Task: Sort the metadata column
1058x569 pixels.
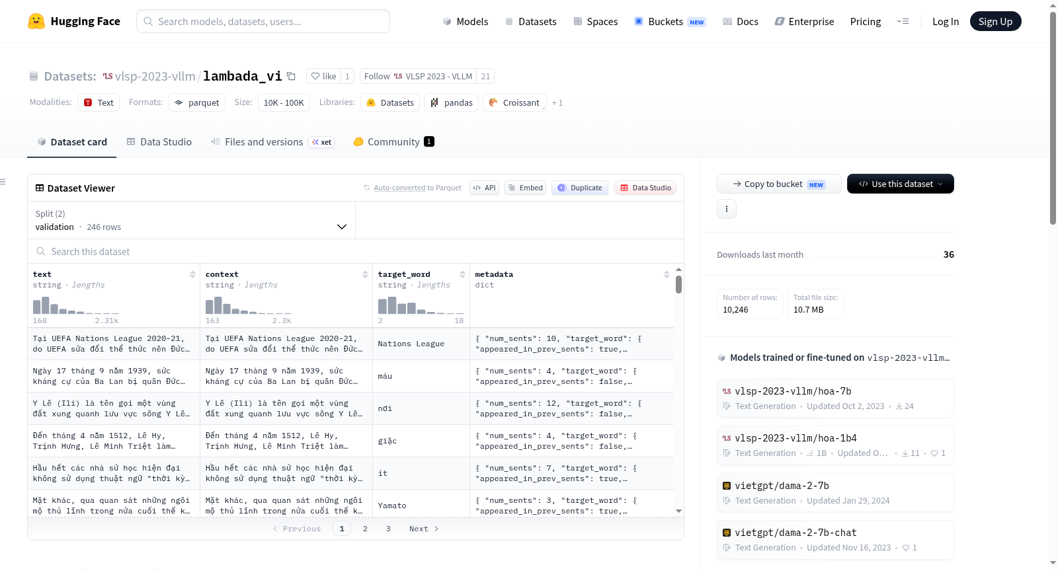Action: (667, 274)
